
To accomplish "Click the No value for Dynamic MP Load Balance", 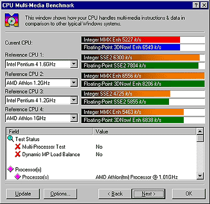I will pyautogui.click(x=99, y=155).
